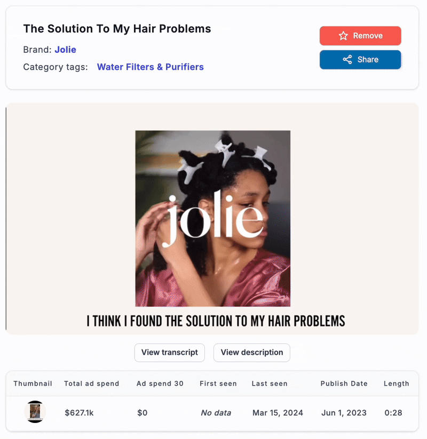Viewport: 427px width, 439px height.
Task: Click the $627.1k total ad spend value
Action: pos(79,413)
